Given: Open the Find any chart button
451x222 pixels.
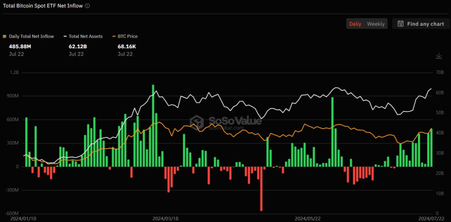Looking at the screenshot, I should [x=421, y=24].
